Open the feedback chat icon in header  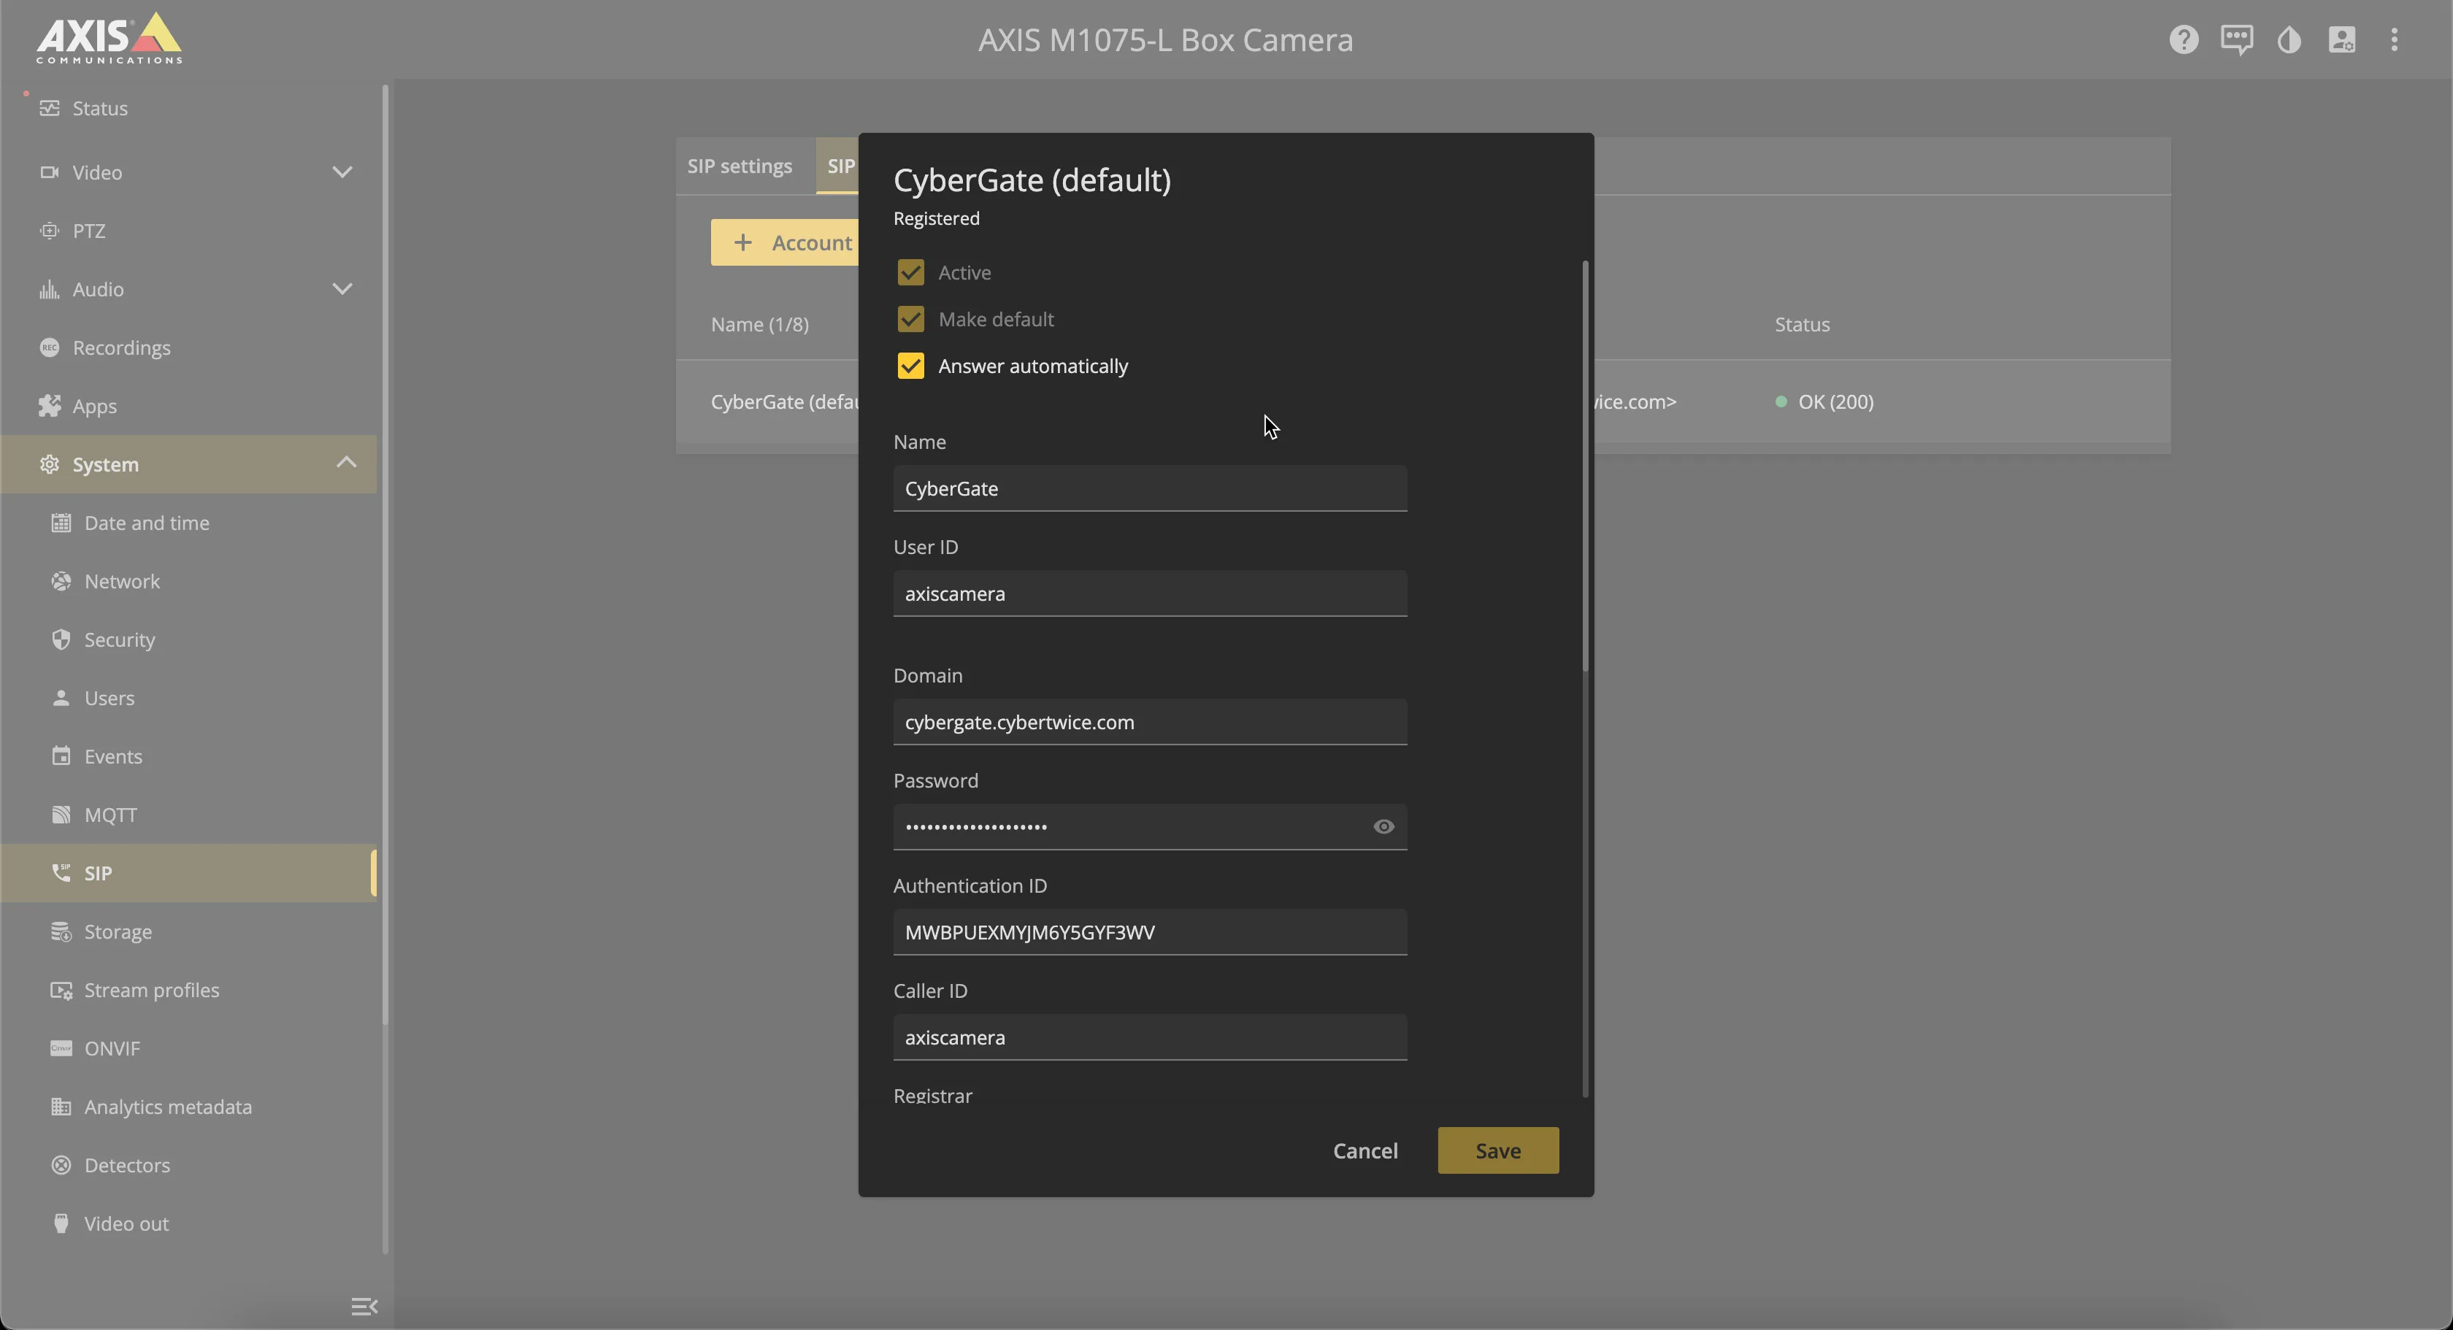[2237, 40]
